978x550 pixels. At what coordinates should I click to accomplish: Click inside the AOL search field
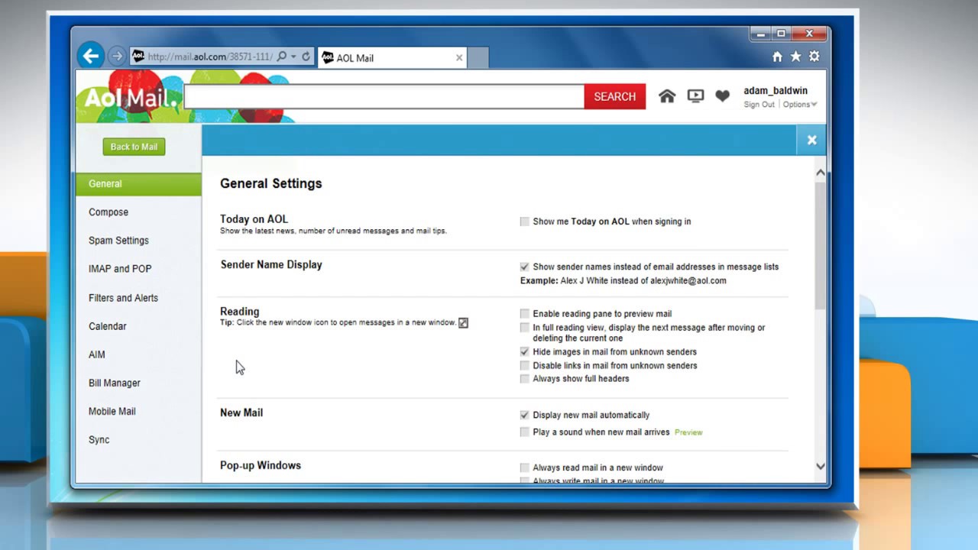pyautogui.click(x=384, y=96)
